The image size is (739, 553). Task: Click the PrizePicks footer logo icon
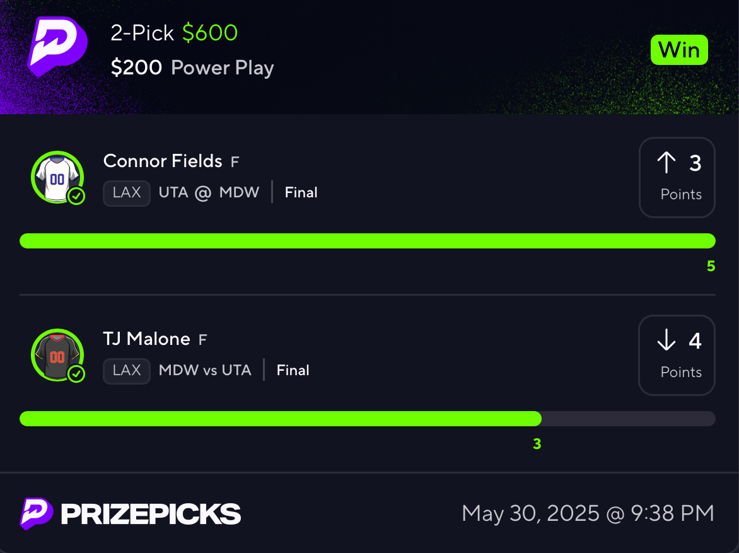pos(37,513)
